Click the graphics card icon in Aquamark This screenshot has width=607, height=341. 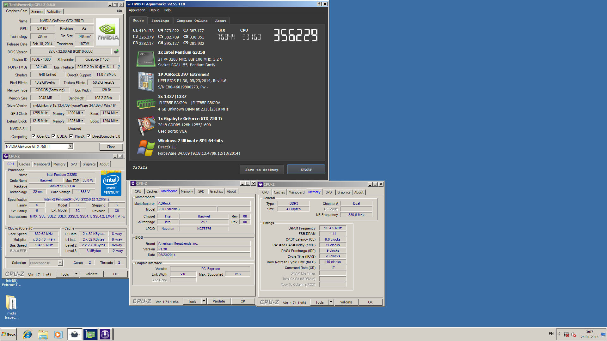point(145,126)
